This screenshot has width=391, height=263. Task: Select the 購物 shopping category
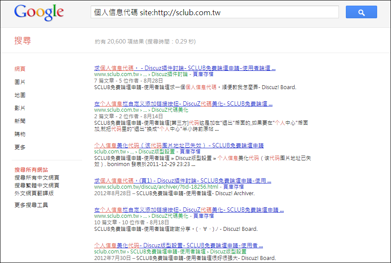pos(20,134)
